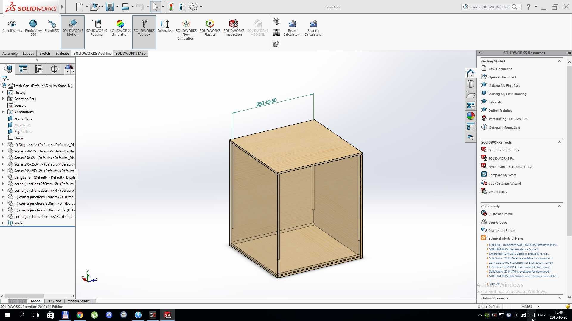Toggle the SOLIDWORKS Routing add-in

click(x=97, y=28)
